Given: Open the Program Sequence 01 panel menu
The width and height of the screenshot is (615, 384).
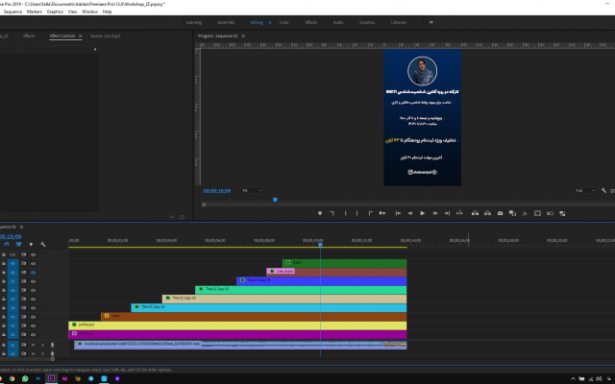Looking at the screenshot, I should (243, 36).
